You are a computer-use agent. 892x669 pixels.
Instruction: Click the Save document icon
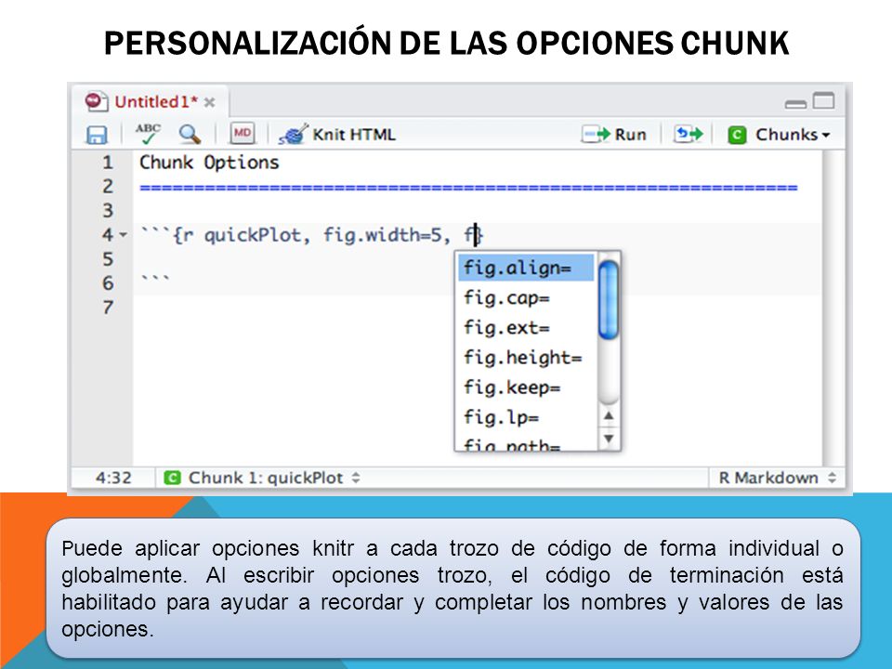(96, 135)
